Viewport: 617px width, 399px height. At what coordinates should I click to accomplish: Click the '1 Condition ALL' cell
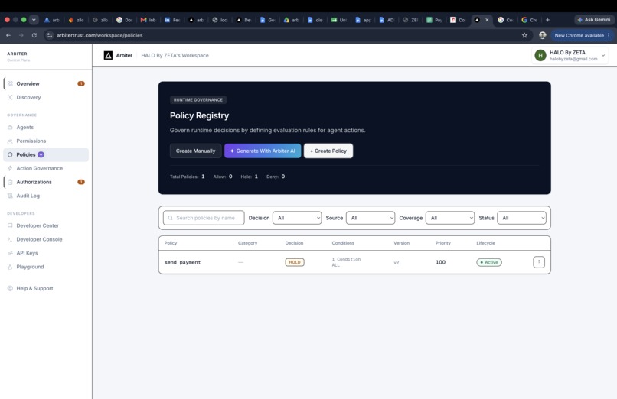coord(346,262)
